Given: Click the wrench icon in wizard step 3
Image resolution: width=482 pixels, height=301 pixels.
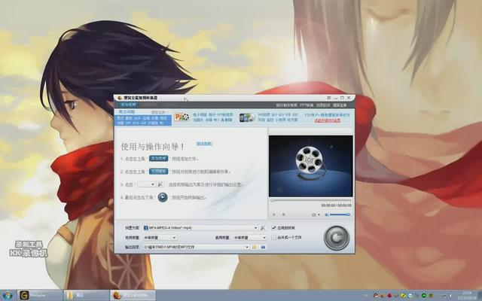Looking at the screenshot, I should [x=160, y=184].
